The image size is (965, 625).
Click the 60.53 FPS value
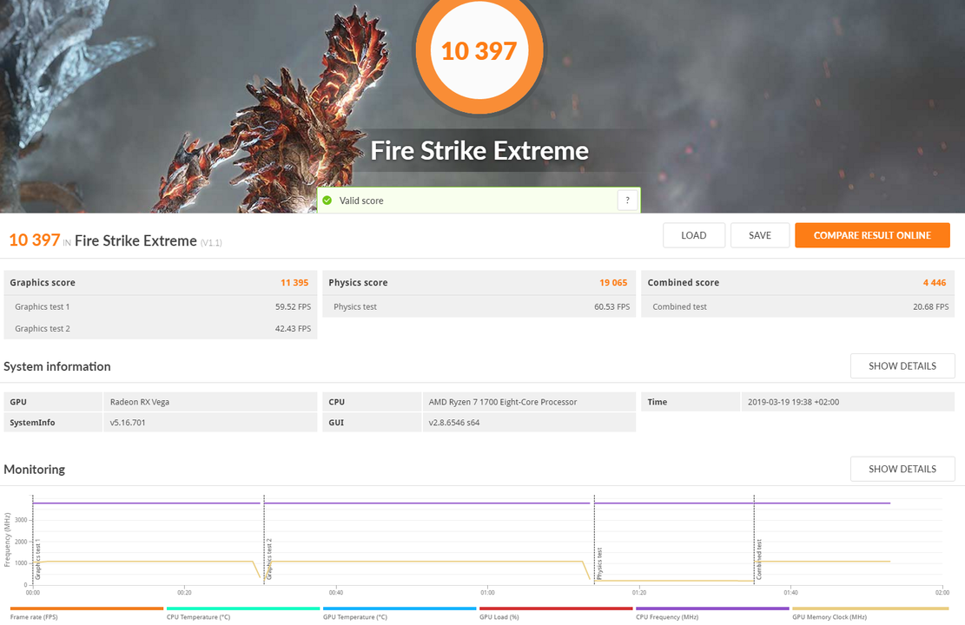click(611, 306)
